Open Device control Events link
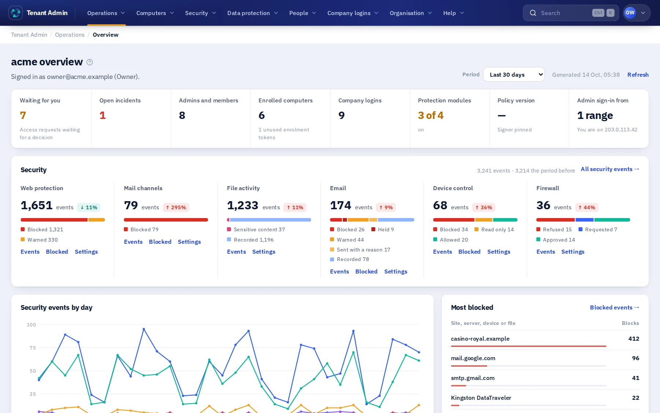This screenshot has width=660, height=413. [x=442, y=252]
